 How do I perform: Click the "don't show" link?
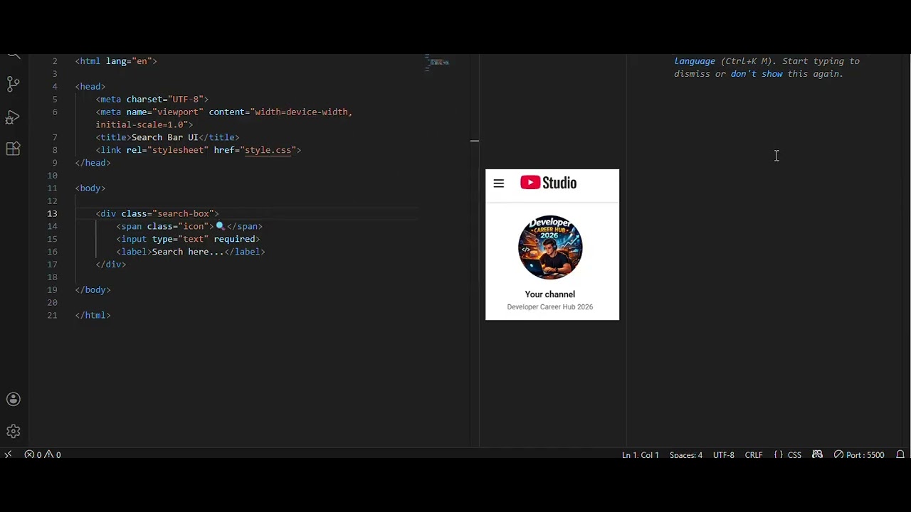[x=757, y=74]
